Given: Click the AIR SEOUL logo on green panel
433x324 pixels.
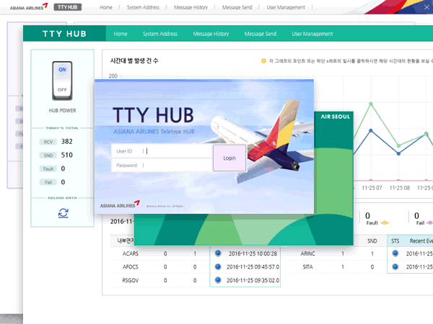Looking at the screenshot, I should click(x=336, y=117).
